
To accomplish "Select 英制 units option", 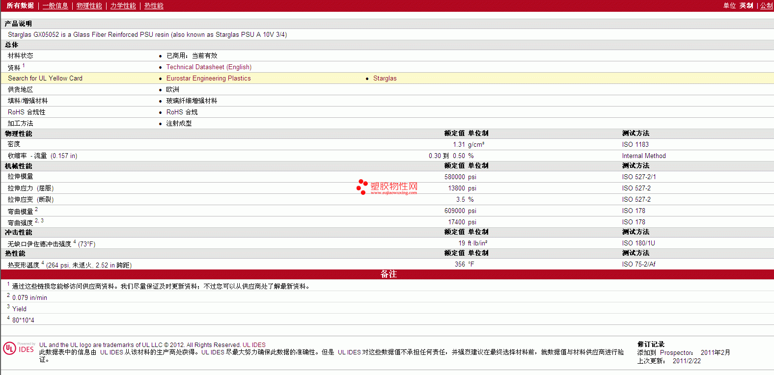I will pyautogui.click(x=746, y=5).
